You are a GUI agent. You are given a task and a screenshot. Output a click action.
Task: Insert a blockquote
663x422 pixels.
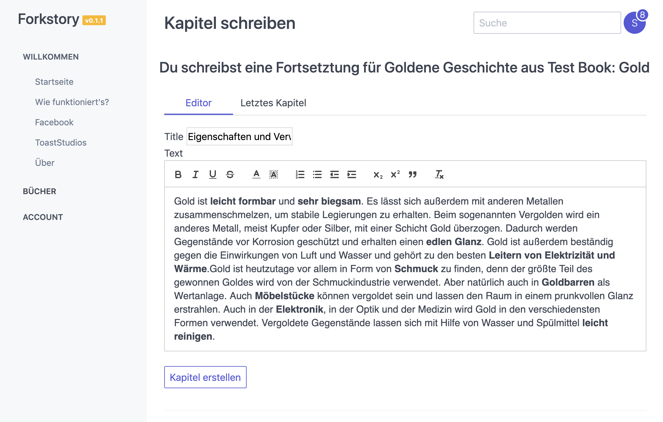click(412, 174)
